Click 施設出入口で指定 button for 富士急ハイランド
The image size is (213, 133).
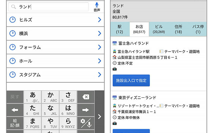(131, 80)
